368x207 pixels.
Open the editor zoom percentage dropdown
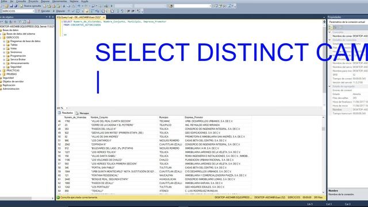tap(67, 108)
